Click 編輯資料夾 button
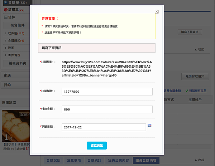Screen dimensions: 215x166 point(17,63)
